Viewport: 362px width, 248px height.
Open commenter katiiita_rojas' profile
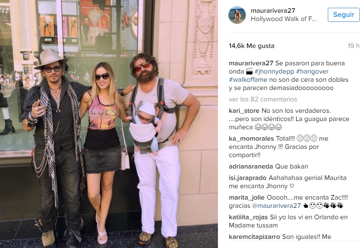[248, 217]
